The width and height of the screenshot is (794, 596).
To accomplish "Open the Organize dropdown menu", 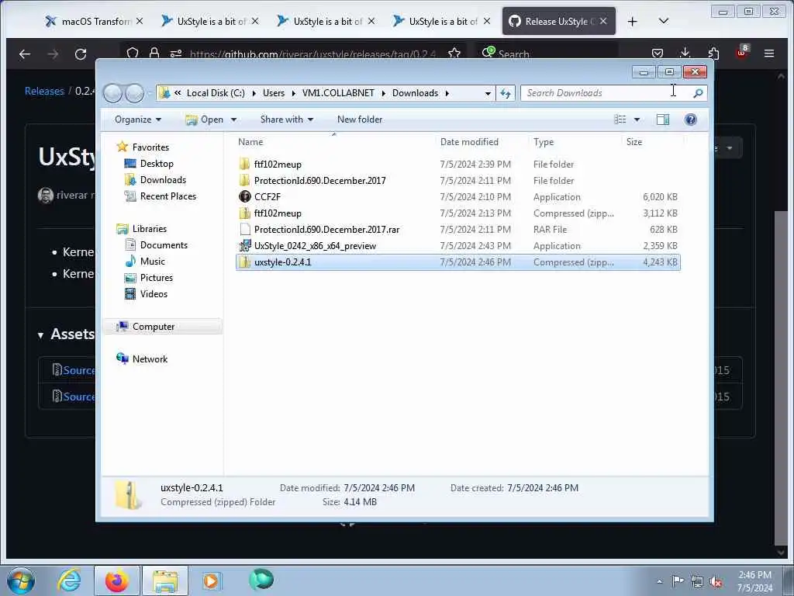I will (x=138, y=120).
